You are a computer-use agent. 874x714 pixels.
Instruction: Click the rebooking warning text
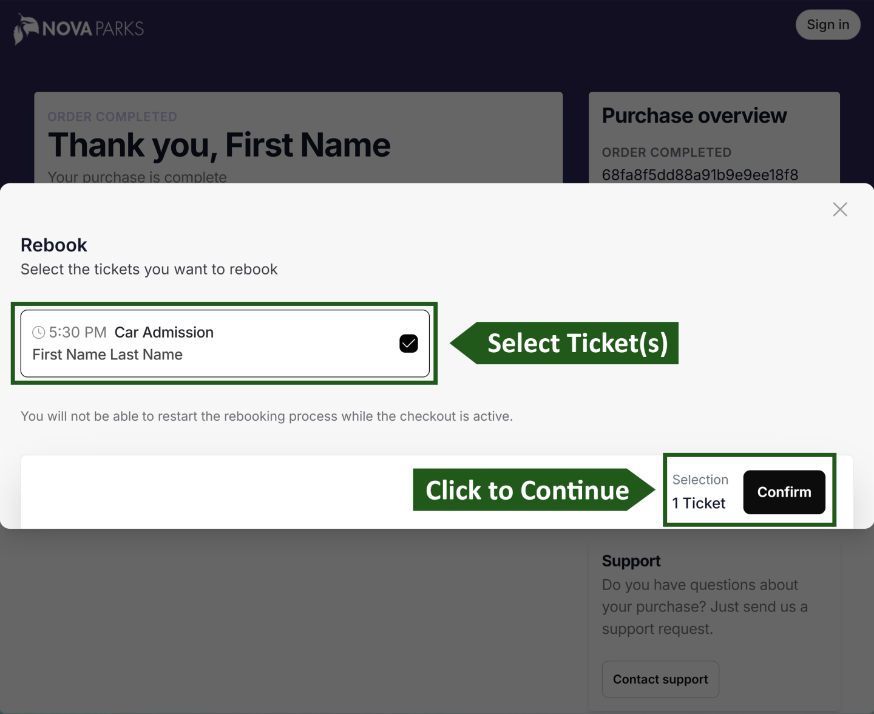tap(267, 416)
